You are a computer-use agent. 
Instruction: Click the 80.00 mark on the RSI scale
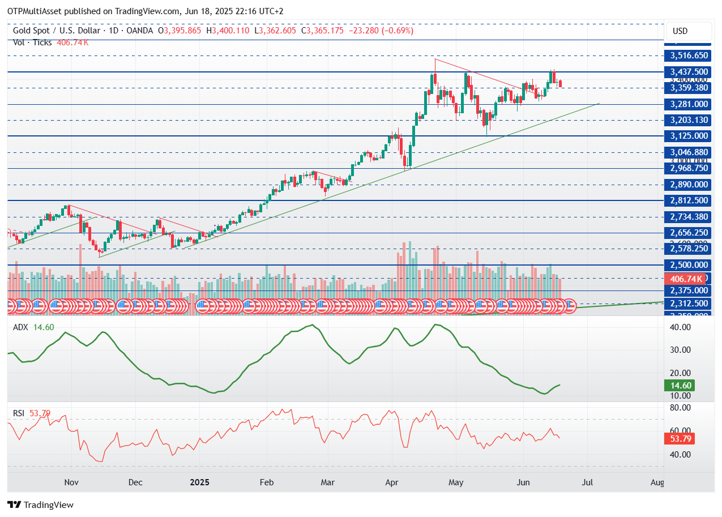[681, 408]
